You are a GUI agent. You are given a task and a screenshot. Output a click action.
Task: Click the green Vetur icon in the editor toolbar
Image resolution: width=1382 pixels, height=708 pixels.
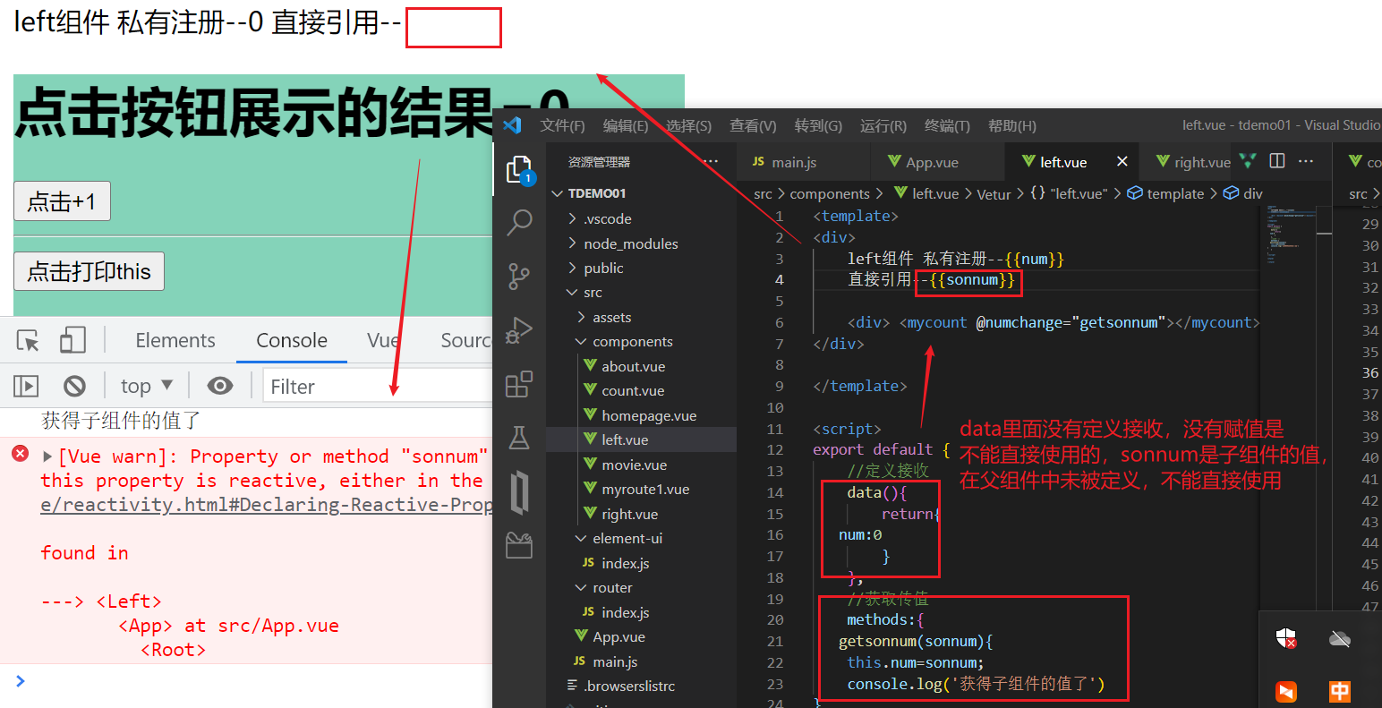1248,161
